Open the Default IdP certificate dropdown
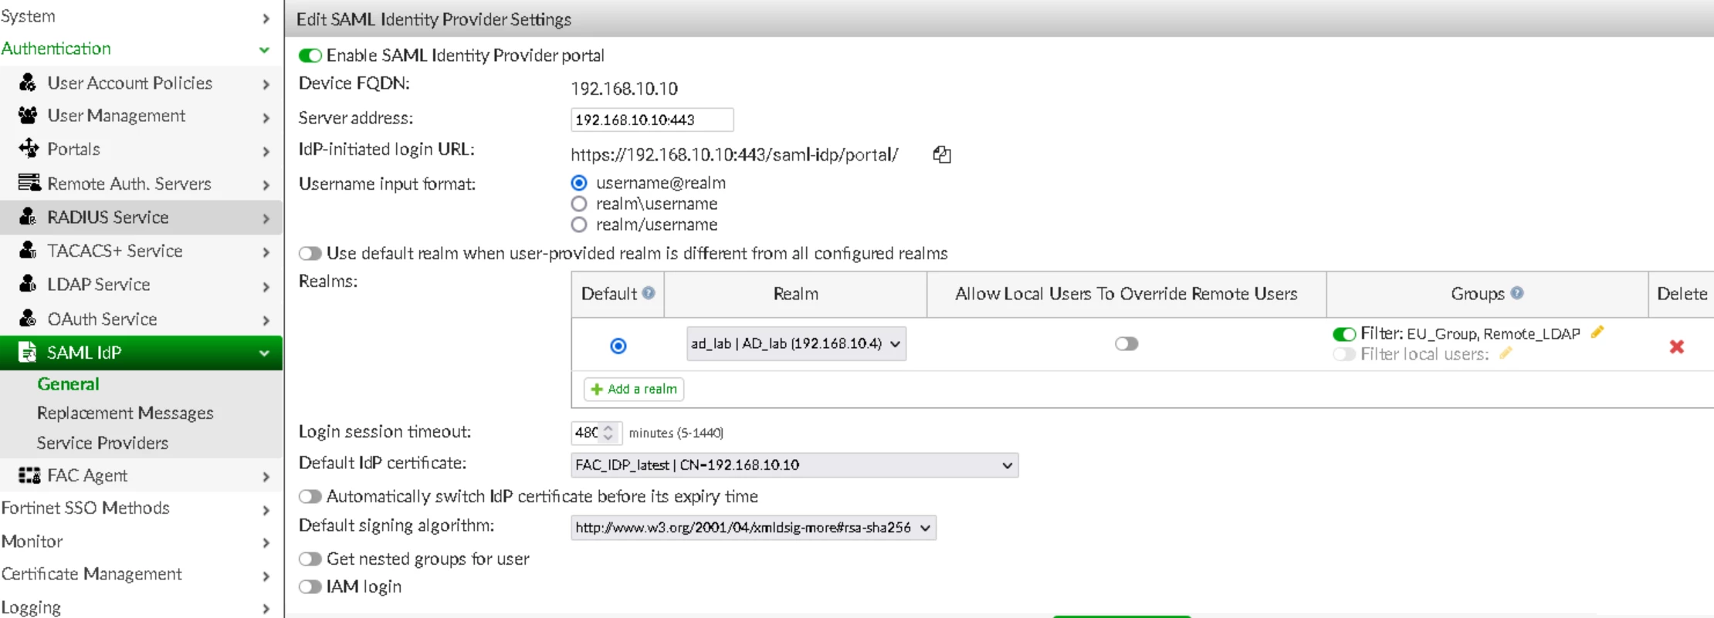 pos(794,465)
